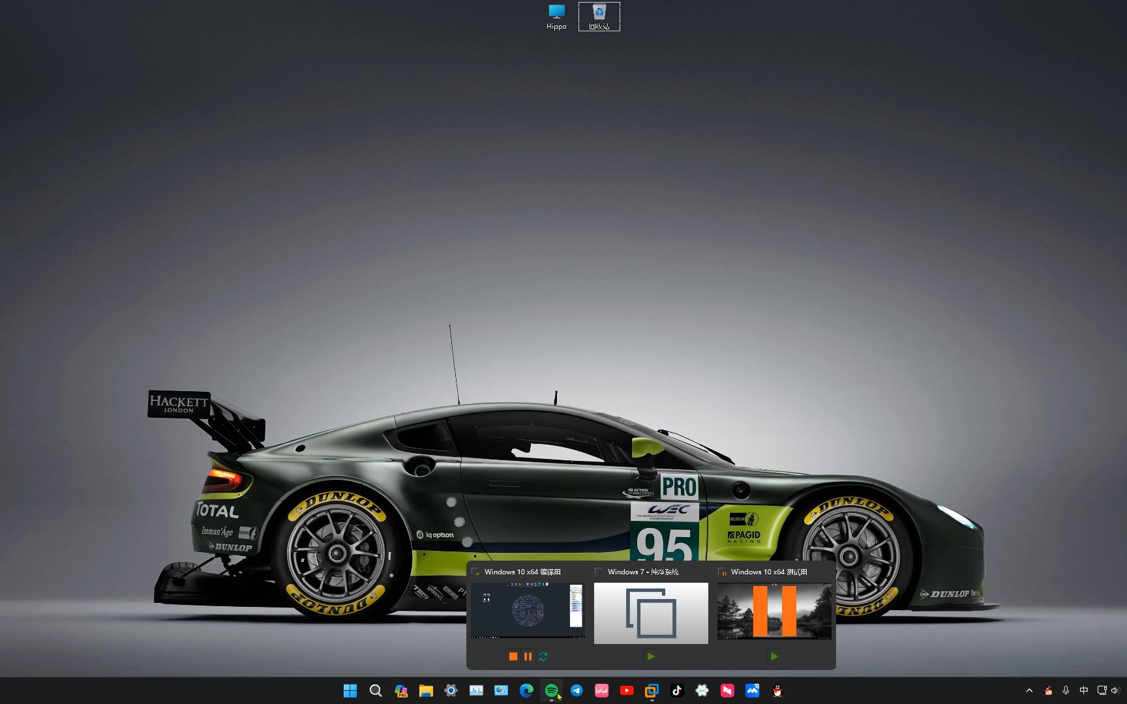Switch to Windows 10 x64 测试用 thumbnail
The width and height of the screenshot is (1127, 704).
774,611
